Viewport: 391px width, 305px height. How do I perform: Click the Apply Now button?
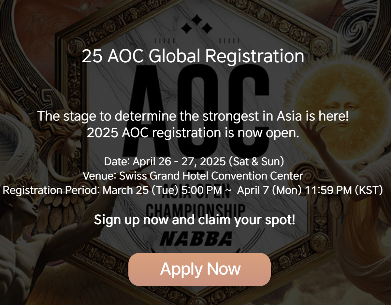click(x=199, y=269)
